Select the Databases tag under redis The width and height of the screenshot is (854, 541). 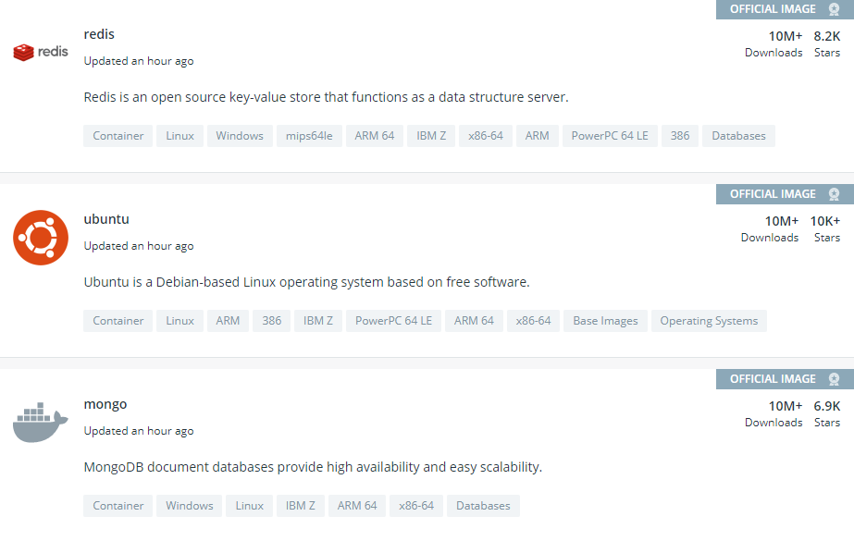point(738,135)
